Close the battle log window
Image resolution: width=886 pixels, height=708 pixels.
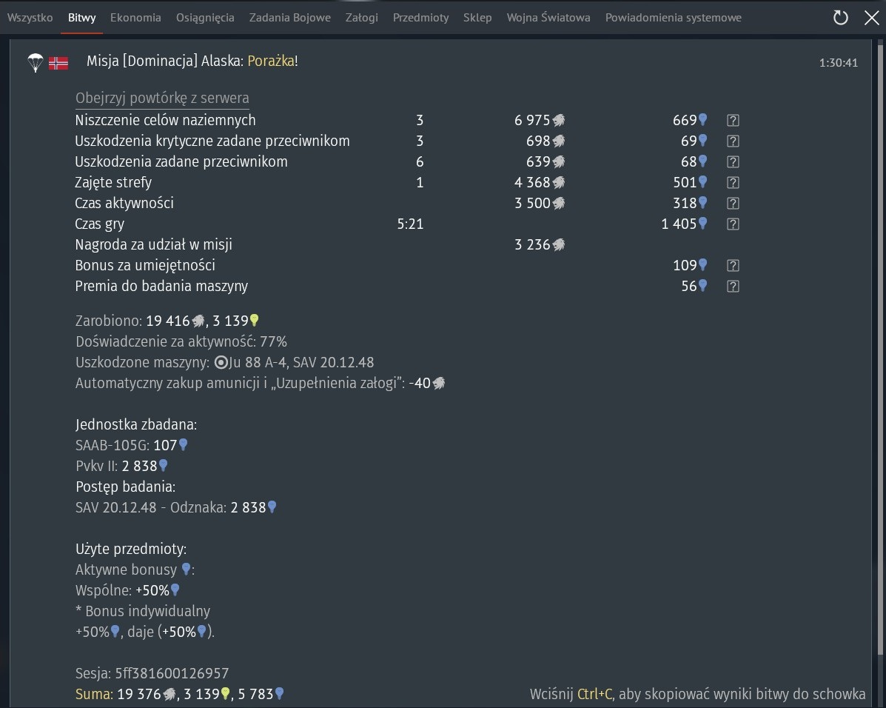point(871,18)
